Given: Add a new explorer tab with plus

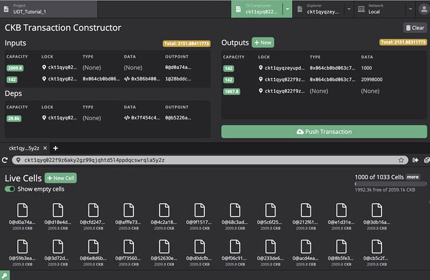Looking at the screenshot, I should tap(55, 148).
